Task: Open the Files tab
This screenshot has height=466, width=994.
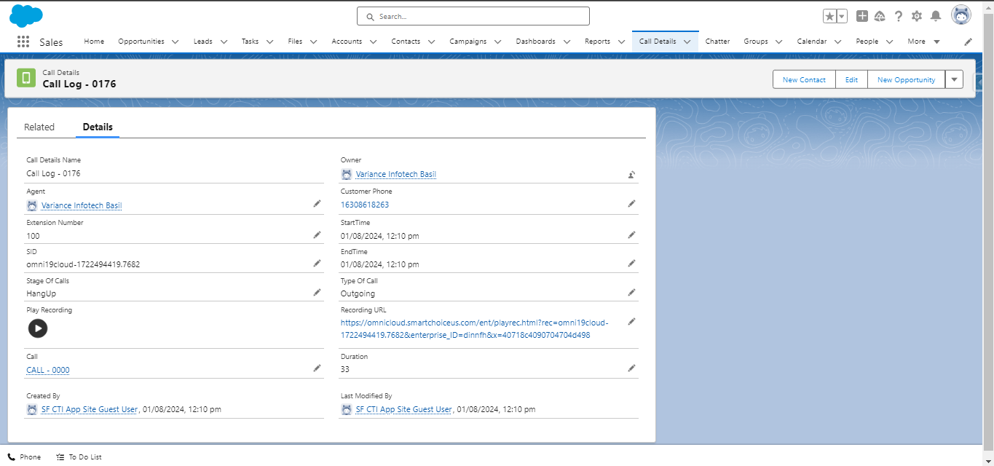Action: [295, 42]
